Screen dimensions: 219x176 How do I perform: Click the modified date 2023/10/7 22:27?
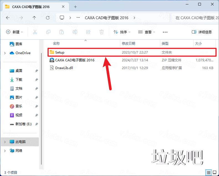[x=135, y=52]
